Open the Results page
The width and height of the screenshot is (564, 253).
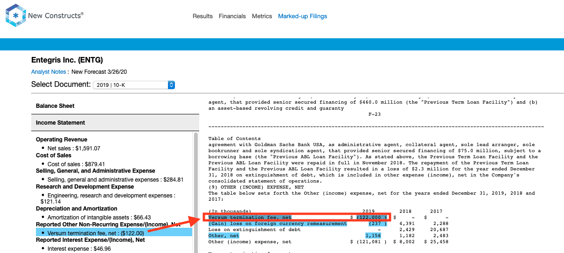coord(202,16)
